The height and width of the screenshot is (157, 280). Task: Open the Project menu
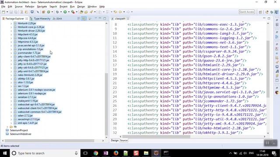(63, 7)
